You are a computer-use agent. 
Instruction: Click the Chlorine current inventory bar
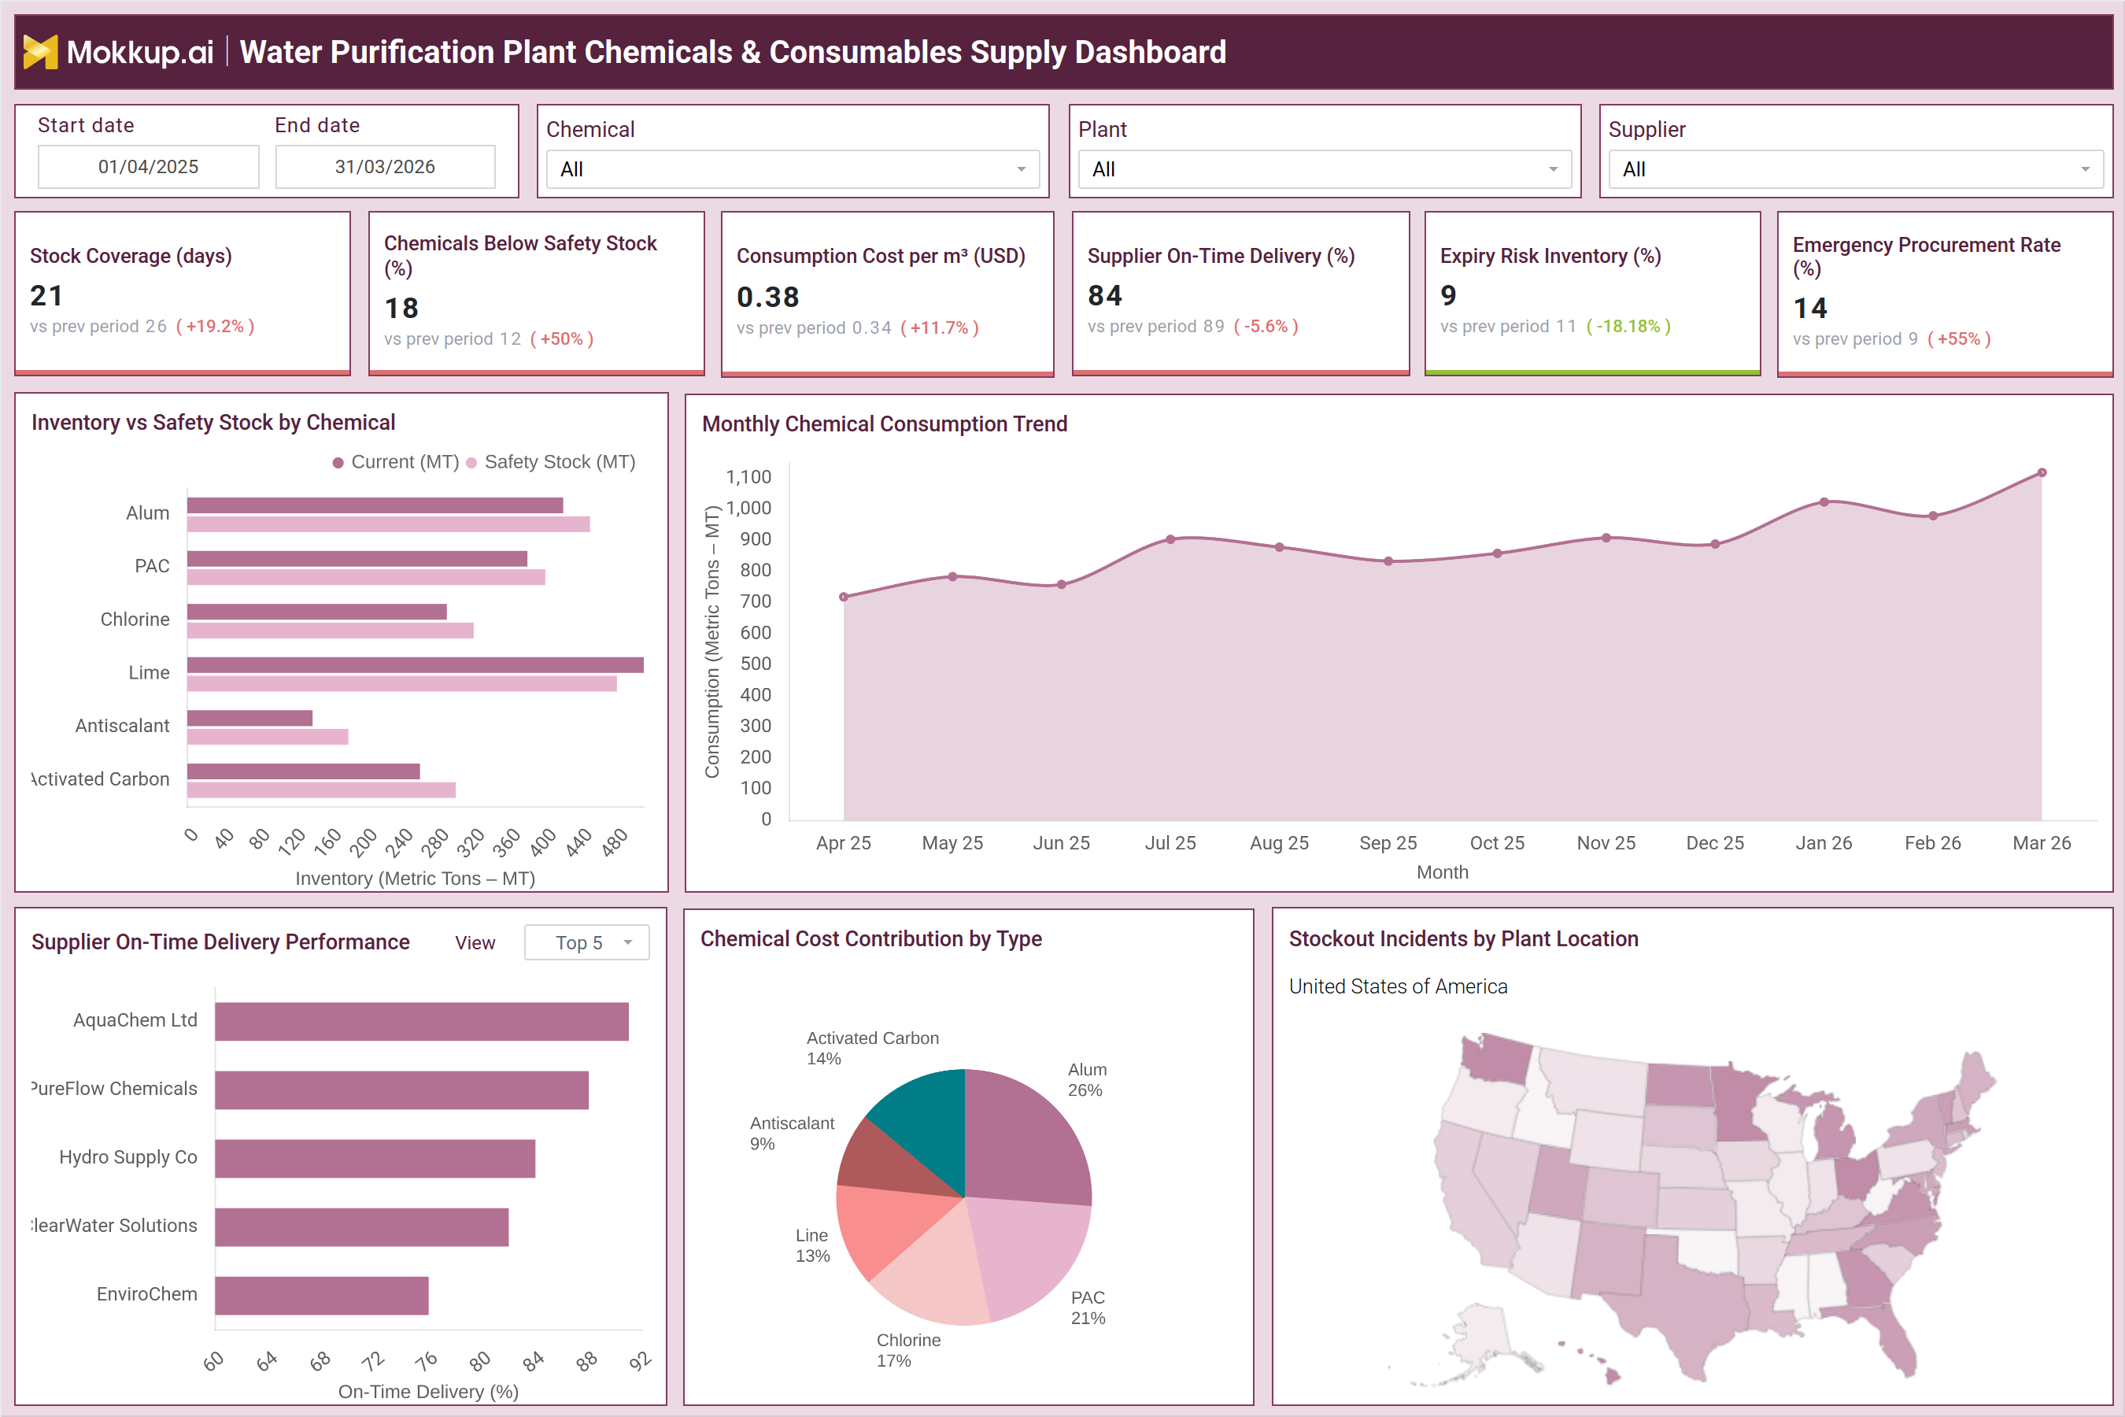(317, 612)
